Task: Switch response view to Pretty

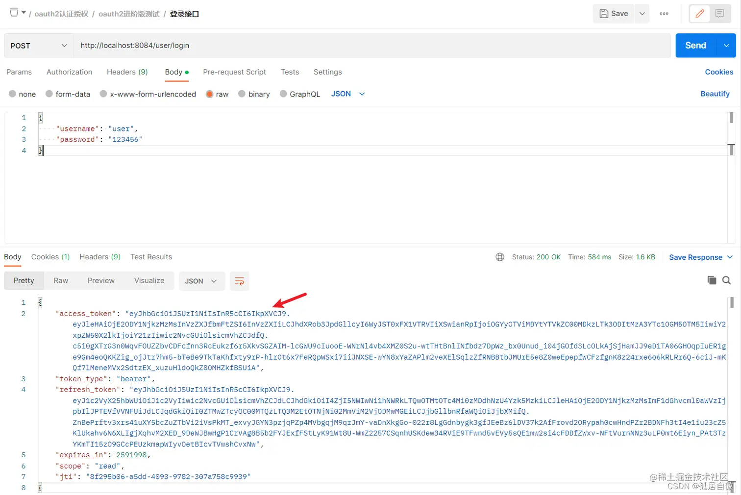Action: click(24, 281)
